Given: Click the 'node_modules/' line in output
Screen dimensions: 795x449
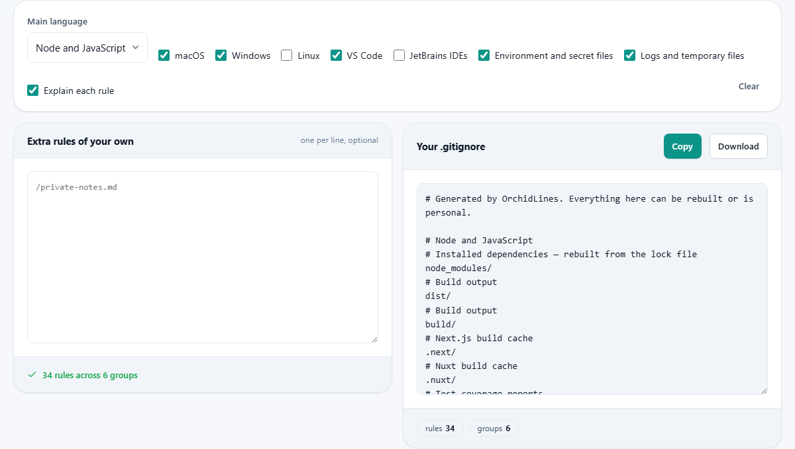Looking at the screenshot, I should coord(458,268).
